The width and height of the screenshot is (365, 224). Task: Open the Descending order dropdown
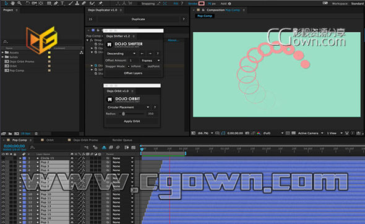pyautogui.click(x=121, y=54)
